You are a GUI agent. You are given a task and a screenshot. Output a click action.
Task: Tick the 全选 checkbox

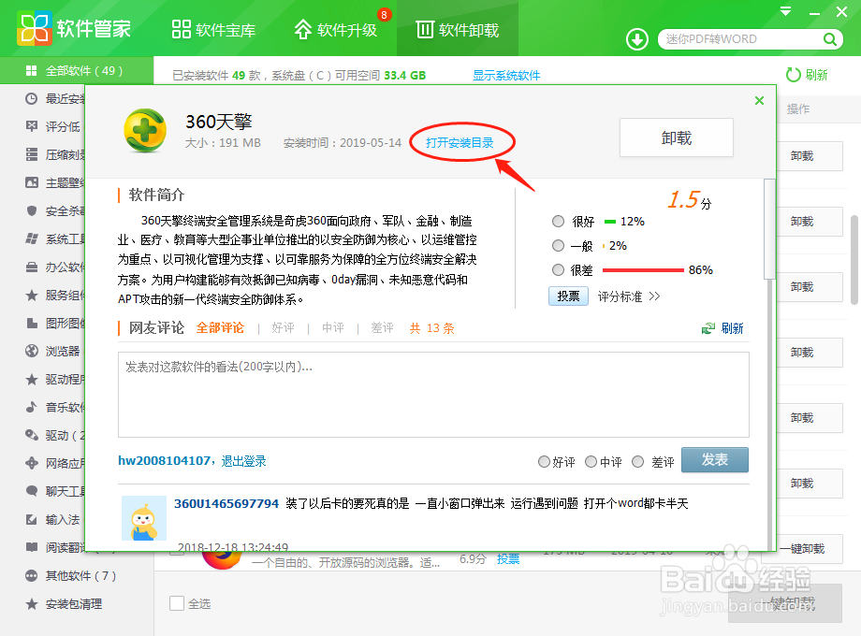pos(177,603)
